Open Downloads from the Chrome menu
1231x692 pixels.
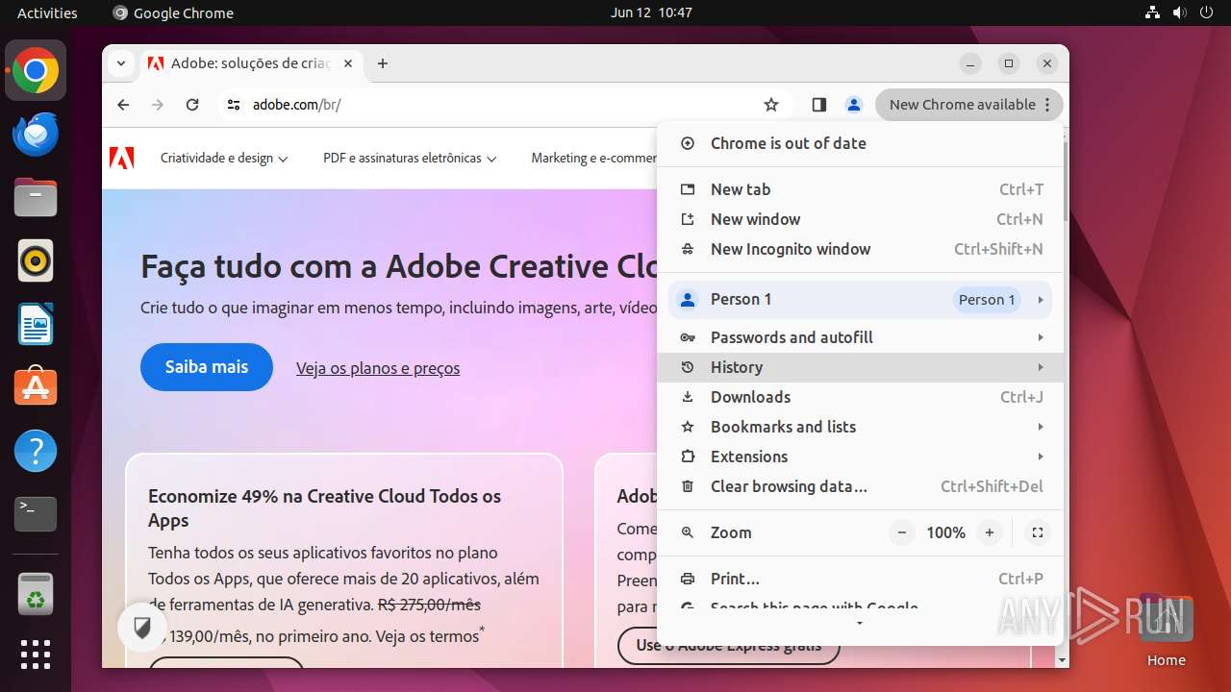859,397
